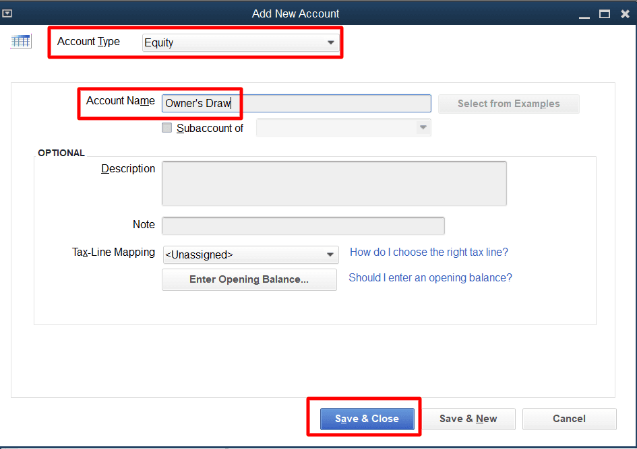
Task: Enable the Subaccount of checkbox
Action: point(167,128)
